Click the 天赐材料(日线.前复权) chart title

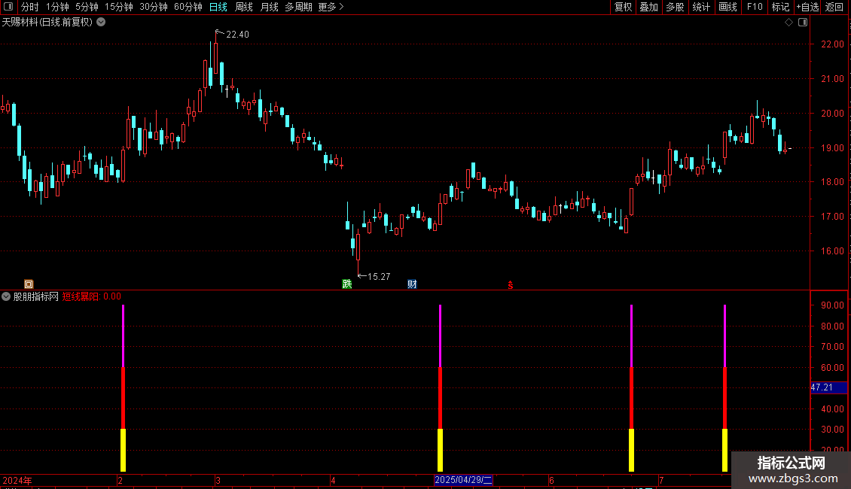point(47,23)
